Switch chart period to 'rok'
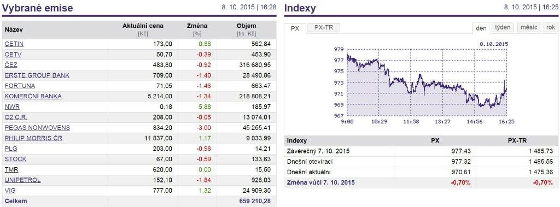Screen dimensions: 560x207 (x=550, y=28)
